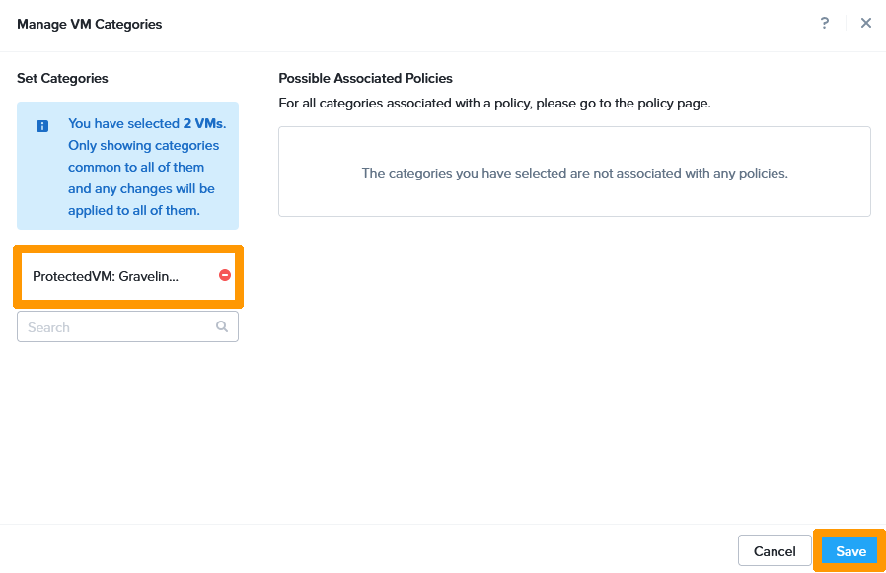Click the "applied to all of them" banner line
The height and width of the screenshot is (573, 886).
point(133,210)
